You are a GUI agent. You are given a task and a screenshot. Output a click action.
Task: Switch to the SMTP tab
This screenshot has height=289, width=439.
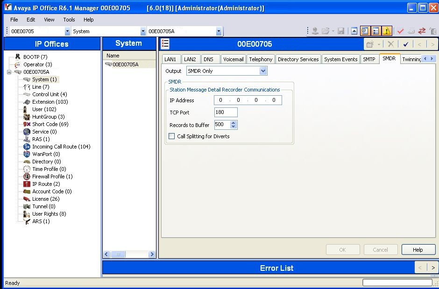[x=369, y=59]
